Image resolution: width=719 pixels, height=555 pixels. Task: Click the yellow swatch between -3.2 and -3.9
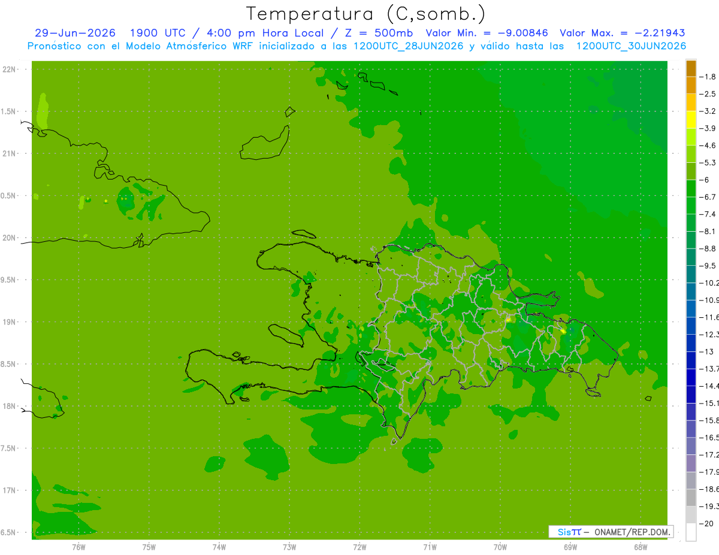tap(691, 120)
